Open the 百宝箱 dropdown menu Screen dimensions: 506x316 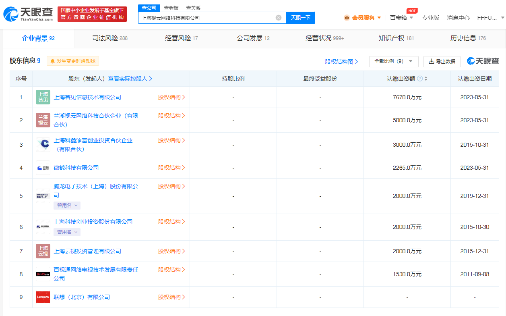pos(401,18)
